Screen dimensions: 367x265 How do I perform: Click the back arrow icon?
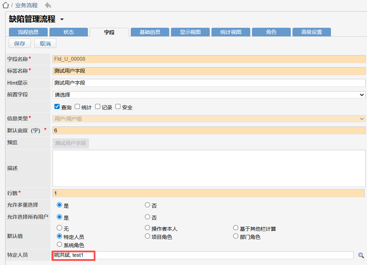(x=48, y=5)
